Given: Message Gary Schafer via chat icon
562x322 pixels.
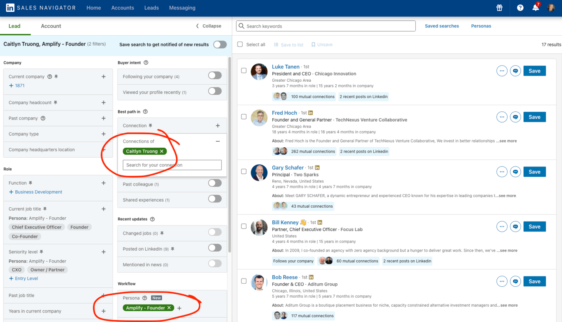Looking at the screenshot, I should [x=515, y=172].
